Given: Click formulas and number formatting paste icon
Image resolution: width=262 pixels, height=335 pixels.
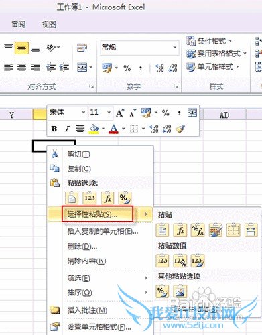Looking at the screenshot, I should 198,230.
